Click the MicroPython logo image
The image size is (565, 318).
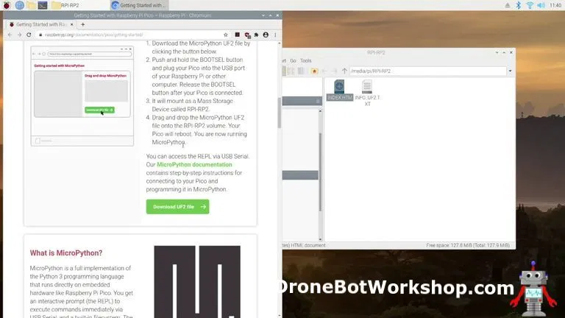197,282
